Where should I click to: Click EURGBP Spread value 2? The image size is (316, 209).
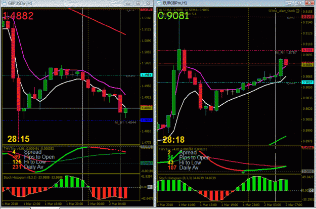(x=169, y=152)
